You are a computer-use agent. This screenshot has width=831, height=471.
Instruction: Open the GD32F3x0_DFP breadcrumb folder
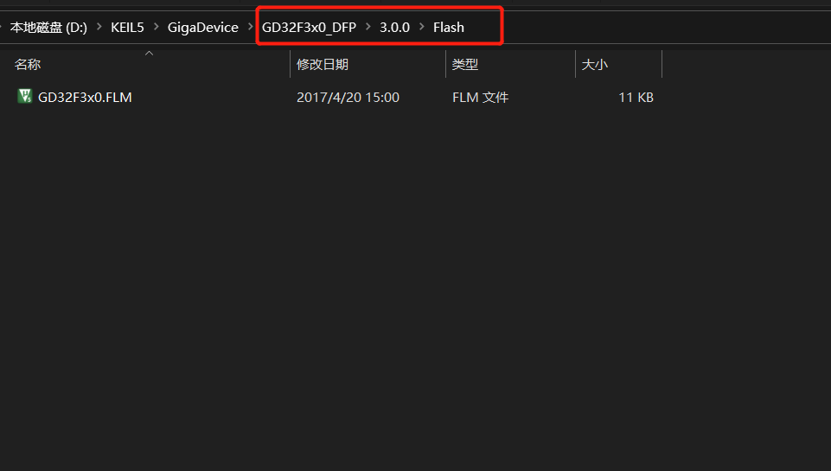pyautogui.click(x=309, y=28)
